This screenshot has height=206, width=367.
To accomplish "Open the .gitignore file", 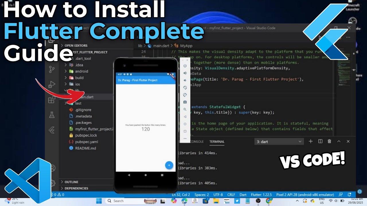I will 83,110.
